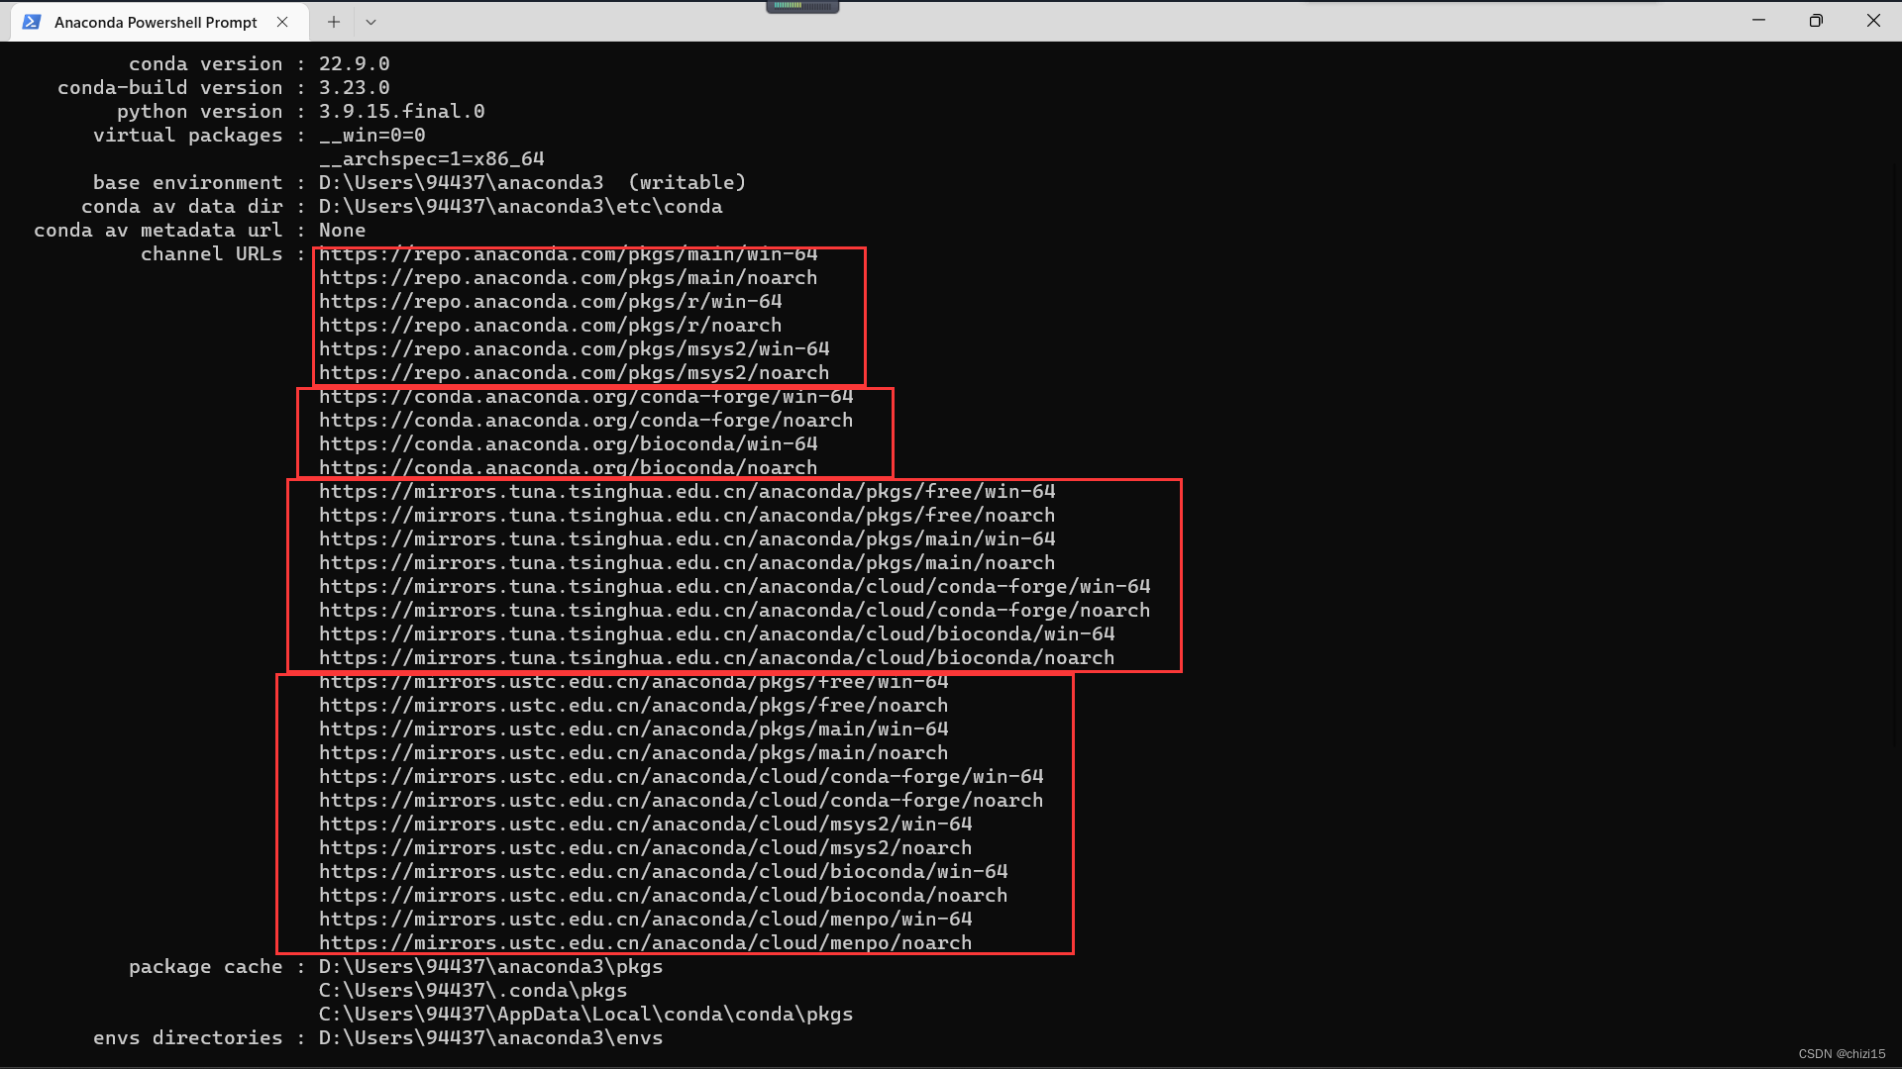The width and height of the screenshot is (1902, 1069).
Task: Click base environment path D:\Users\94437\anaconda3
Action: pos(461,183)
